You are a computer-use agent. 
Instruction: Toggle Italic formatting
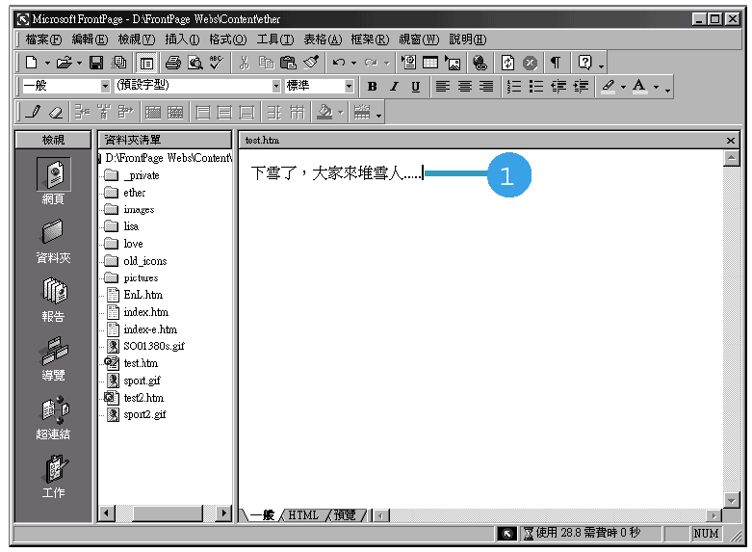click(394, 87)
